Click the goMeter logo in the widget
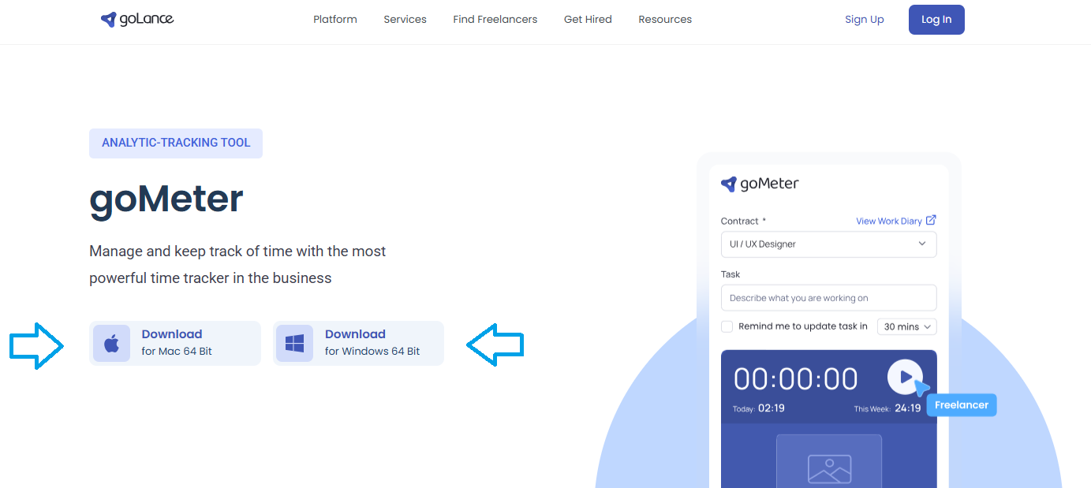This screenshot has height=488, width=1091. click(760, 184)
